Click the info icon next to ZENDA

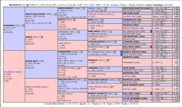(x=39, y=37)
